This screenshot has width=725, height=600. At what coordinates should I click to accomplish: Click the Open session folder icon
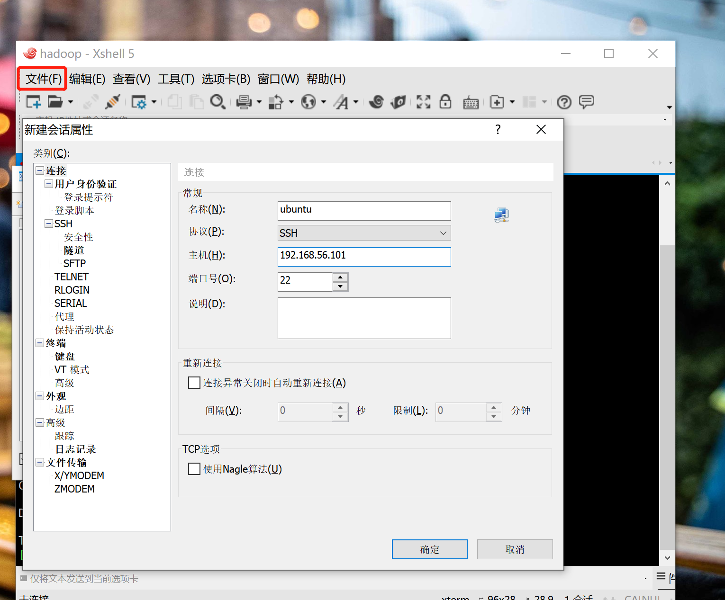pyautogui.click(x=55, y=102)
